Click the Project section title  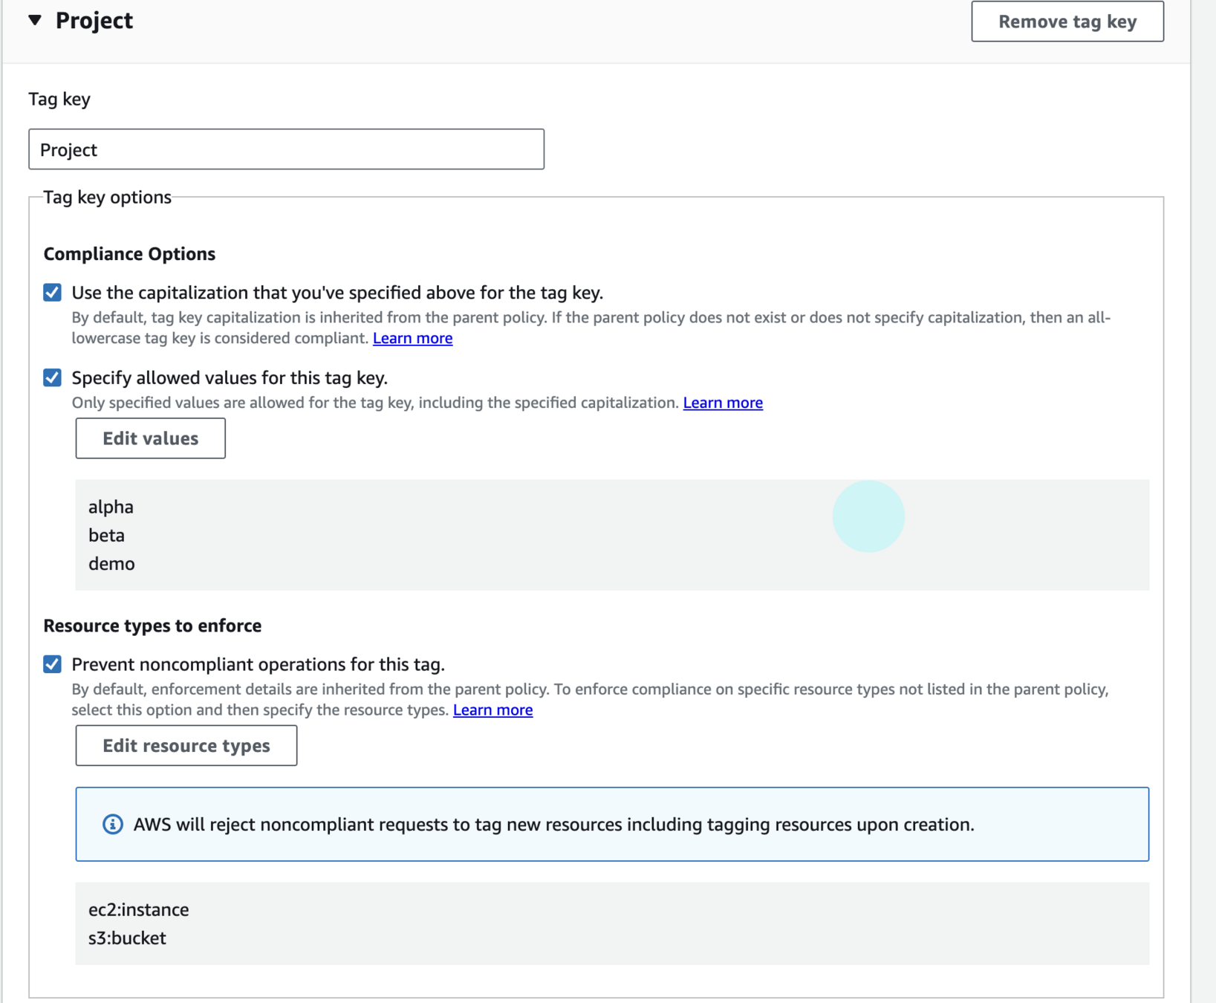pos(94,21)
